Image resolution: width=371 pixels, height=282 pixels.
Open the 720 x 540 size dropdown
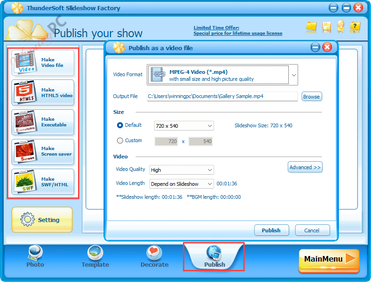[x=184, y=126]
